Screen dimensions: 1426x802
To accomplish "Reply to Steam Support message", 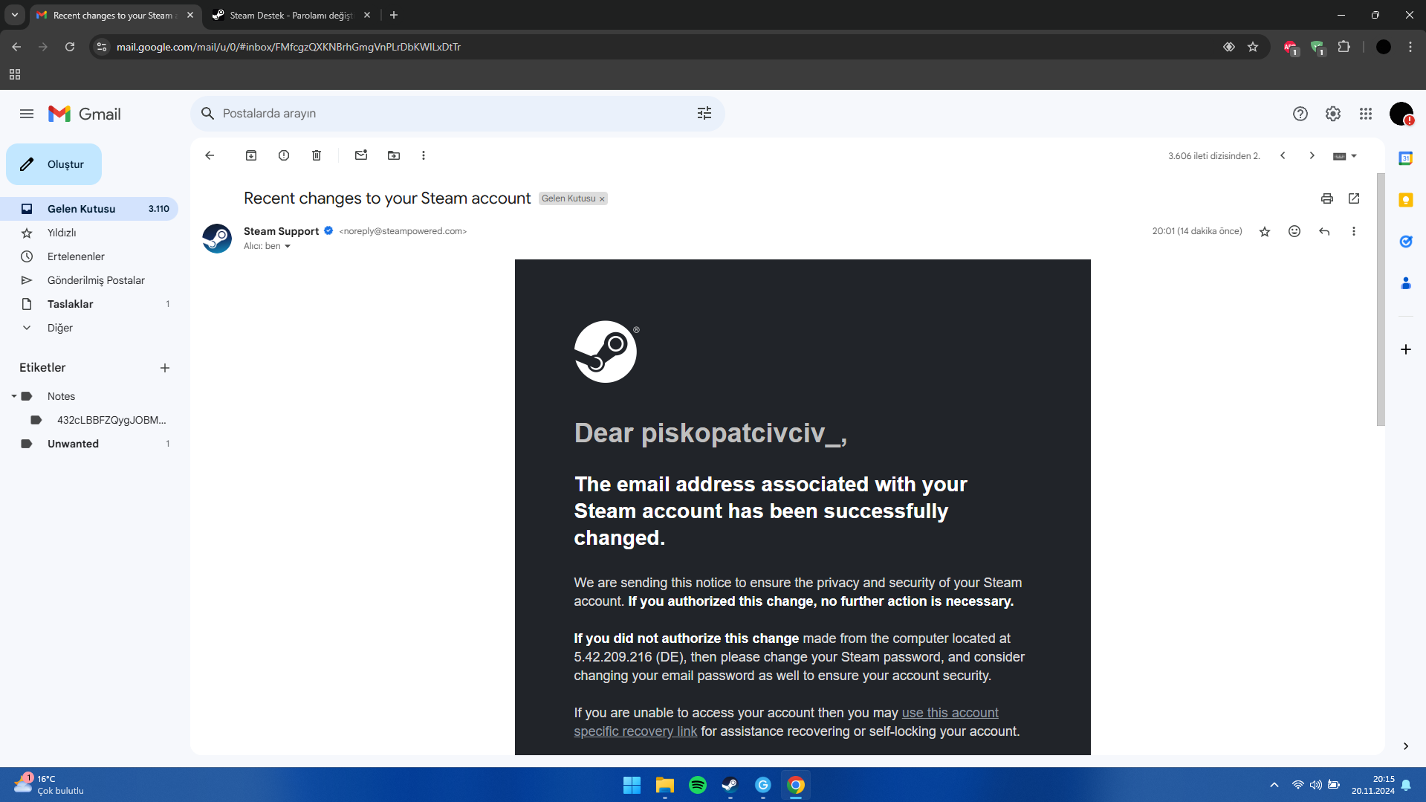I will pos(1324,232).
